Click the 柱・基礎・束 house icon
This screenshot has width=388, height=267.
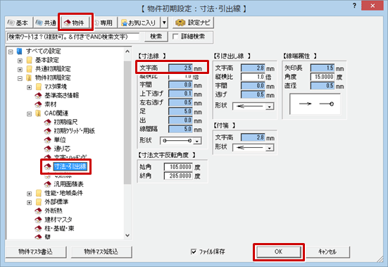(x=38, y=229)
